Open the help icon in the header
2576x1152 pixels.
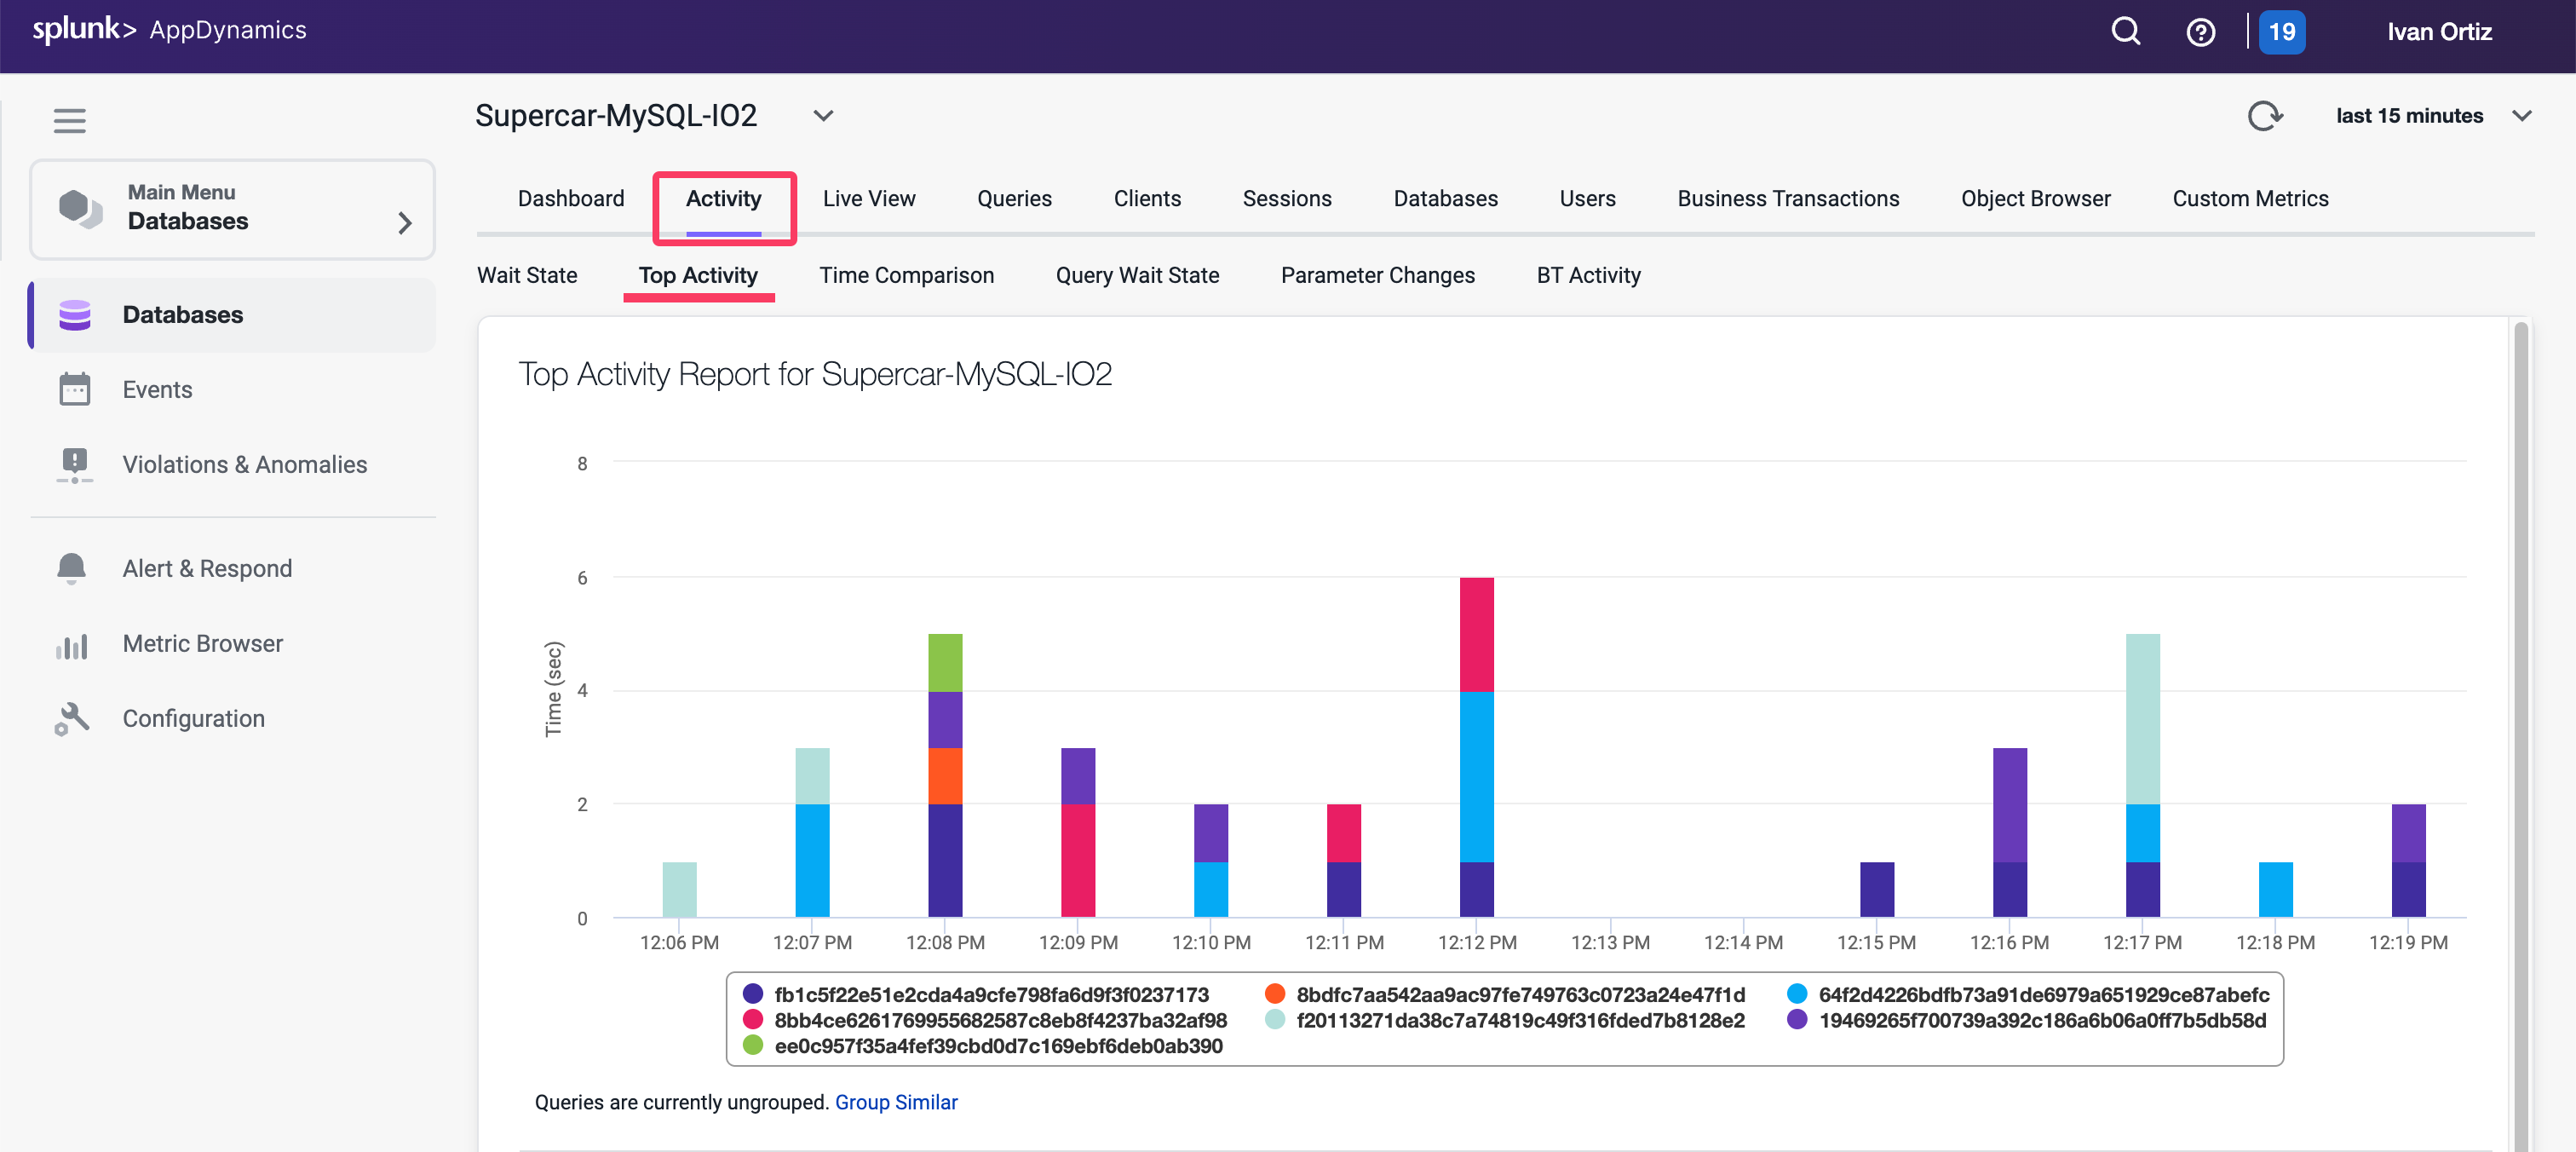point(2201,31)
